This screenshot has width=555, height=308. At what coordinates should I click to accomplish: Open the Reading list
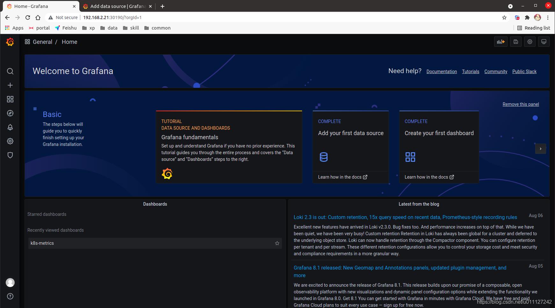[534, 28]
